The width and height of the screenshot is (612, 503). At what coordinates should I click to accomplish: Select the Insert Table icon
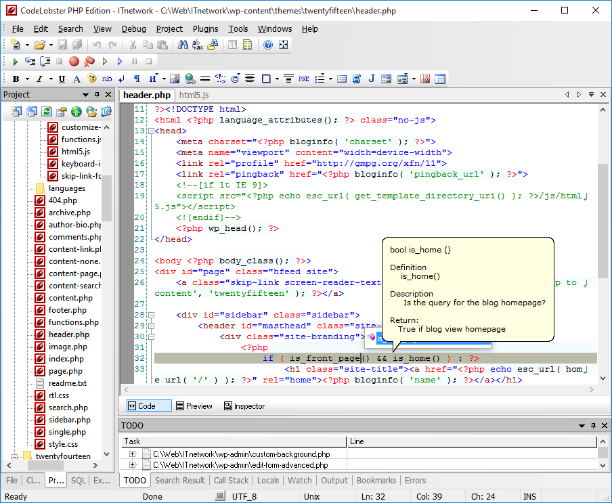click(342, 79)
